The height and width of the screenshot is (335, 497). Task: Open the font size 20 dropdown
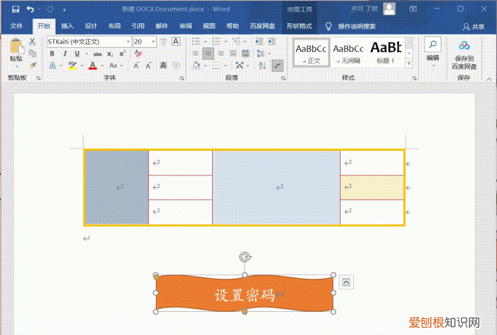[x=154, y=42]
